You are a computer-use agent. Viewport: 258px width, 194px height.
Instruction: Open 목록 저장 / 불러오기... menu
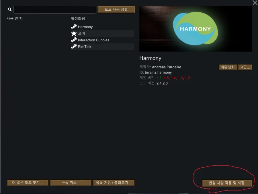114,183
